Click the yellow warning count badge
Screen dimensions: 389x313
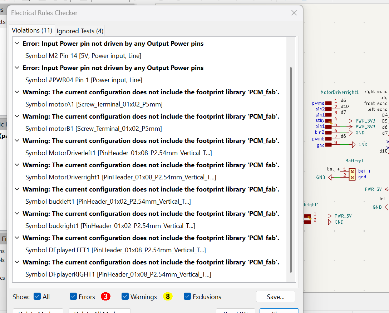point(168,297)
